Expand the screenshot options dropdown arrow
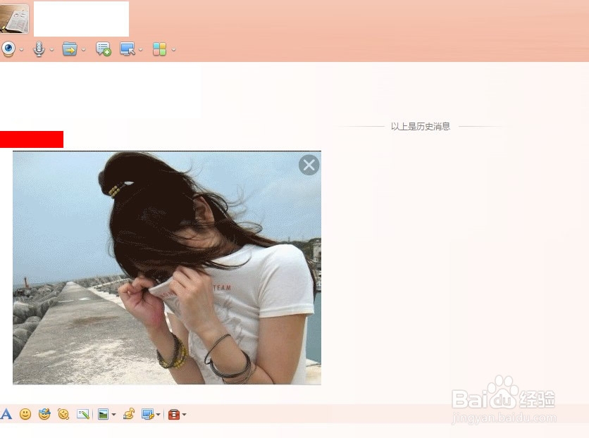Image resolution: width=589 pixels, height=438 pixels. pos(158,415)
